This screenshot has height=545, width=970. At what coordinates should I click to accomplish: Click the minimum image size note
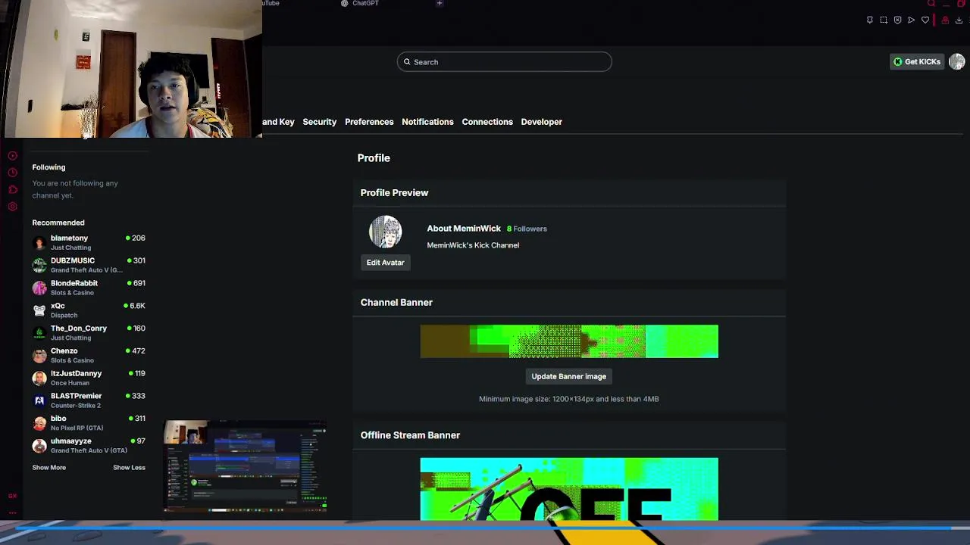pyautogui.click(x=568, y=399)
